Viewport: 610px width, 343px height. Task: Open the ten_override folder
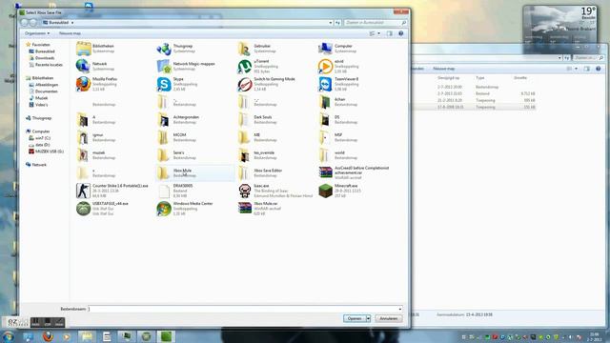click(245, 155)
